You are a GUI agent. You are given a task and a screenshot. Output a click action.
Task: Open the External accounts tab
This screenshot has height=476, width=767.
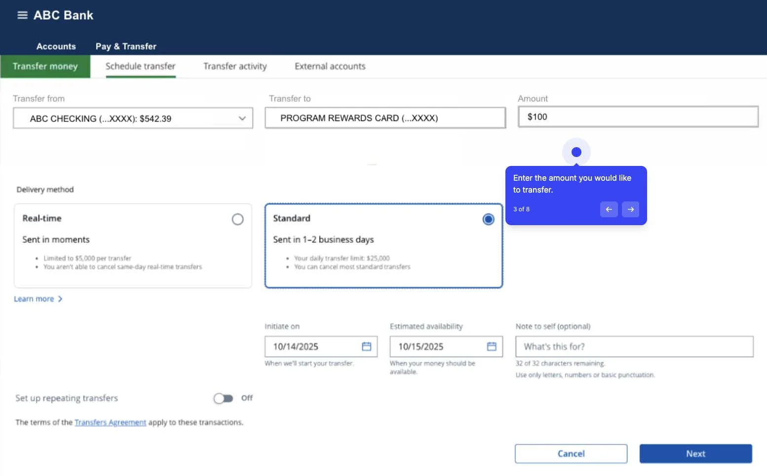(330, 66)
